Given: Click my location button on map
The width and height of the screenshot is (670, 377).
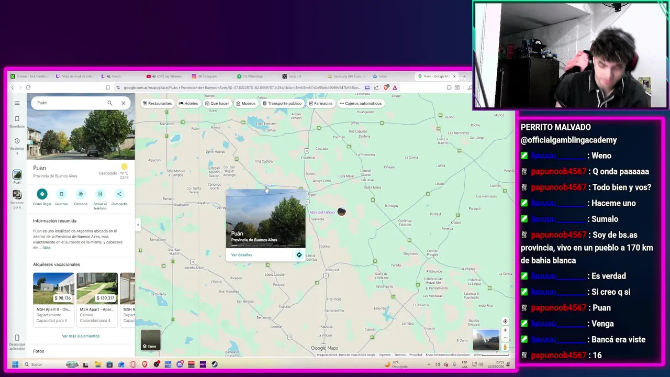Looking at the screenshot, I should pyautogui.click(x=505, y=321).
